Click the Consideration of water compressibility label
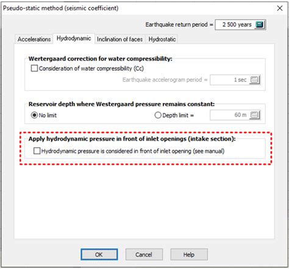Image resolution: width=289 pixels, height=269 pixels. (x=91, y=68)
